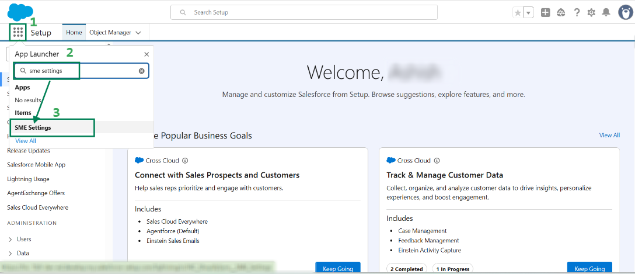Click Einstein Activity Capture bullet item
This screenshot has width=635, height=274.
click(x=430, y=250)
